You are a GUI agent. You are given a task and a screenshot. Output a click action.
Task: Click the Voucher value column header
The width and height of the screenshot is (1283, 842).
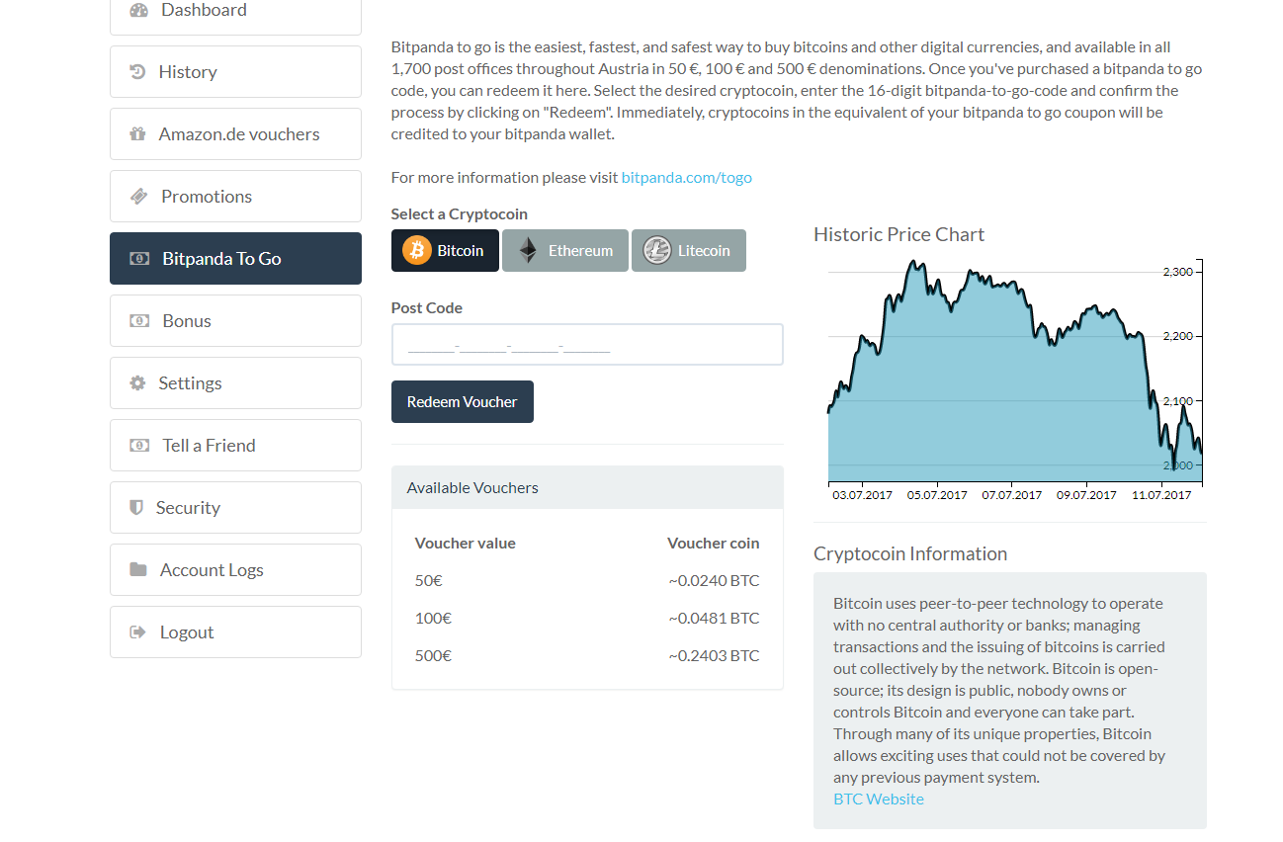pyautogui.click(x=466, y=544)
